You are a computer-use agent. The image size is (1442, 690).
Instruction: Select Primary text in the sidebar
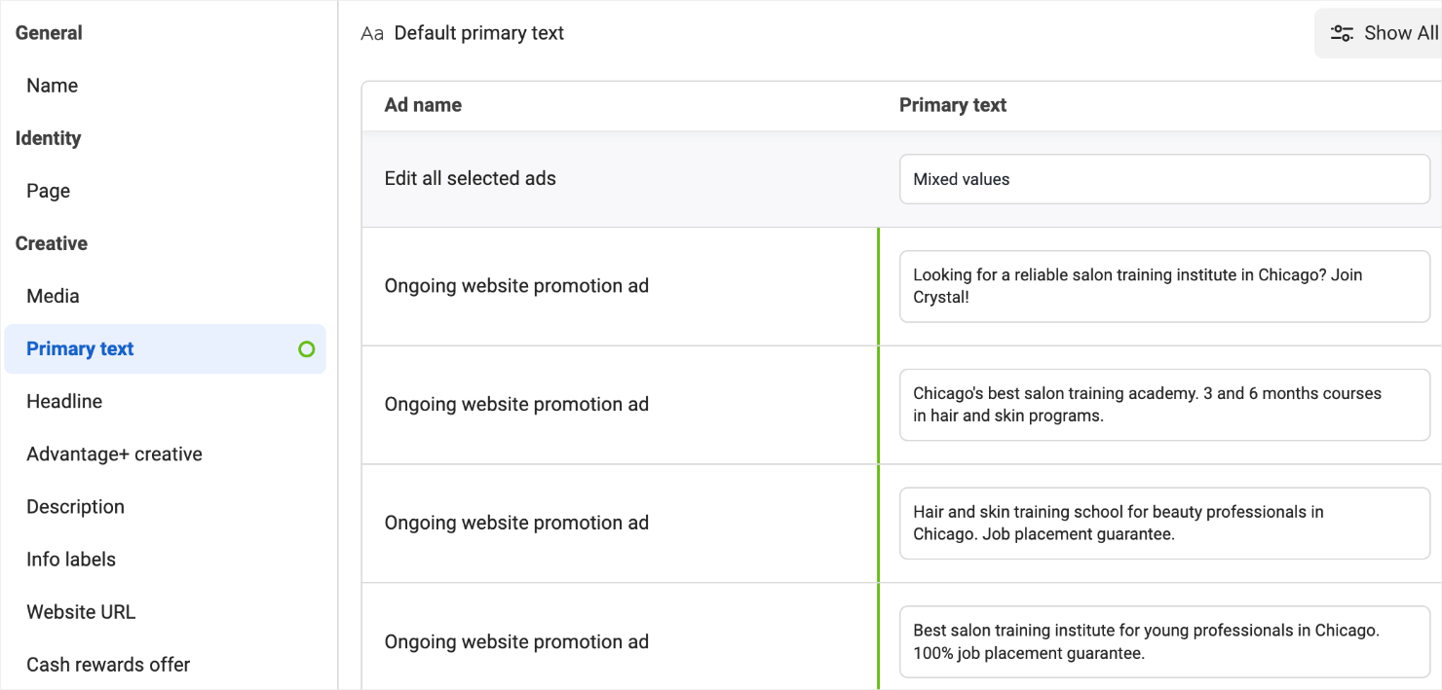[x=79, y=348]
